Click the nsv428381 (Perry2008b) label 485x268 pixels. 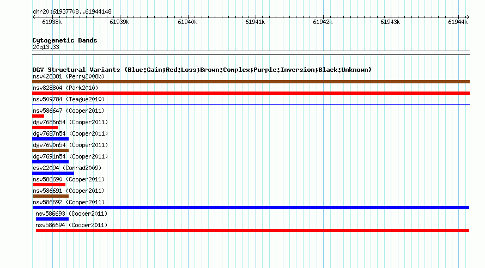tap(69, 76)
